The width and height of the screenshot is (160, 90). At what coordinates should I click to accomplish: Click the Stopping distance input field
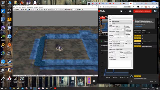[114, 37]
